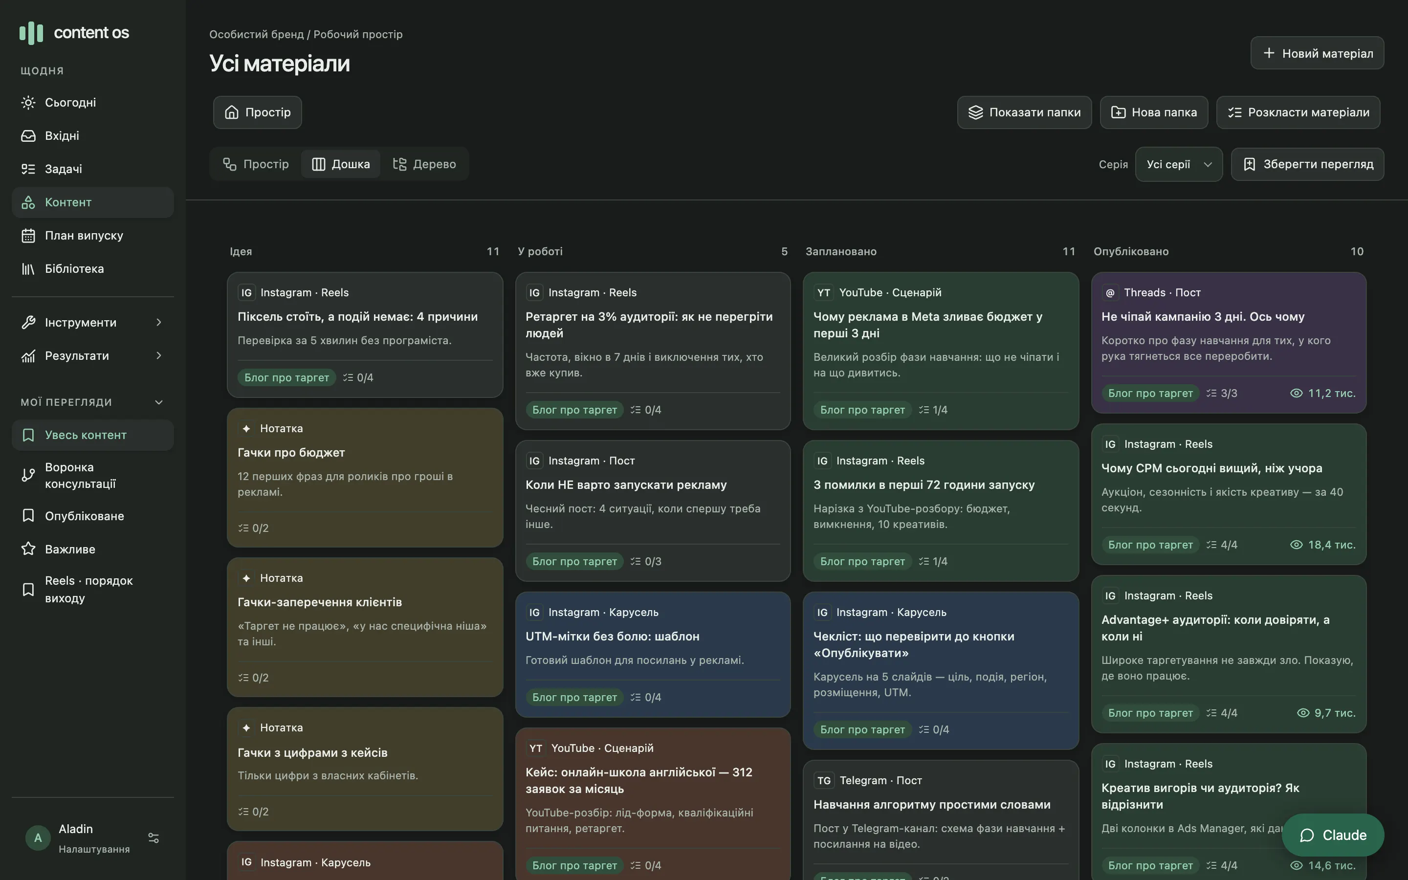Expand the Інструменти section
Viewport: 1408px width, 880px height.
(x=93, y=323)
